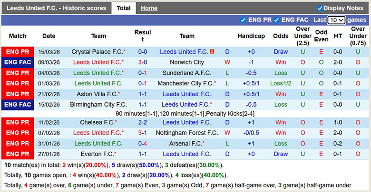This screenshot has width=371, height=192.
Task: Click the 0-4 result against Arsenal
Action: click(x=142, y=143)
